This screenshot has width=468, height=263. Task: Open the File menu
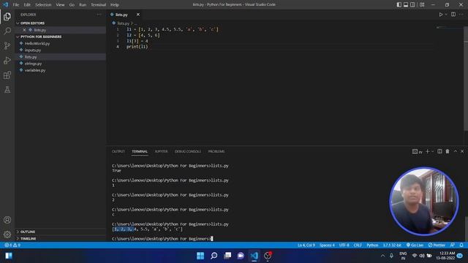[x=16, y=5]
